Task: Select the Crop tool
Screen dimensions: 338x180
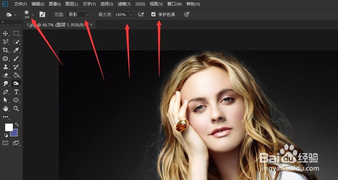Action: click(5, 50)
